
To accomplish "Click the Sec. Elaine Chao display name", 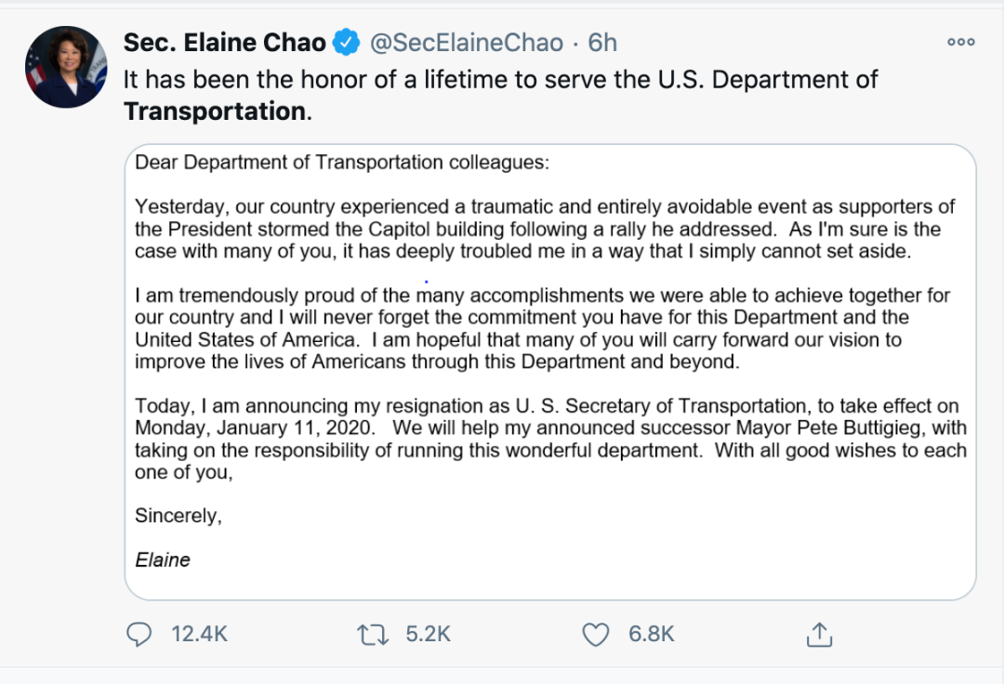I will pyautogui.click(x=225, y=43).
